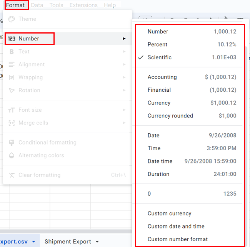The width and height of the screenshot is (250, 247).
Task: Click the Merge cells icon
Action: (12, 123)
